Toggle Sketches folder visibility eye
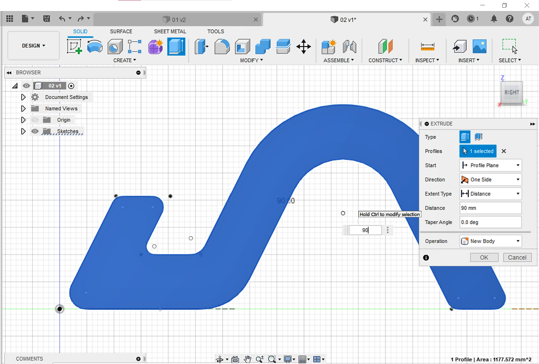Screen dimensions: 539x364 (35, 131)
